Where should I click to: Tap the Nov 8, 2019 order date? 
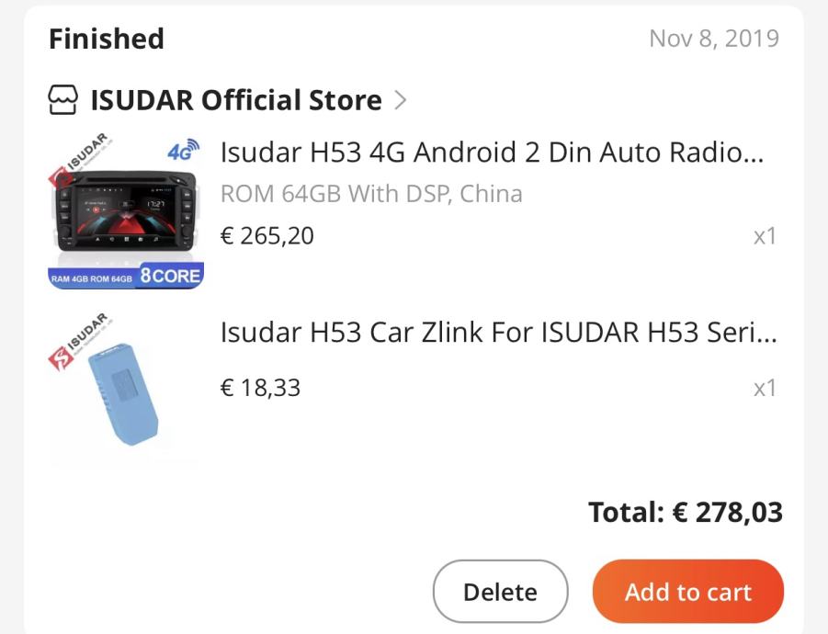pos(714,39)
